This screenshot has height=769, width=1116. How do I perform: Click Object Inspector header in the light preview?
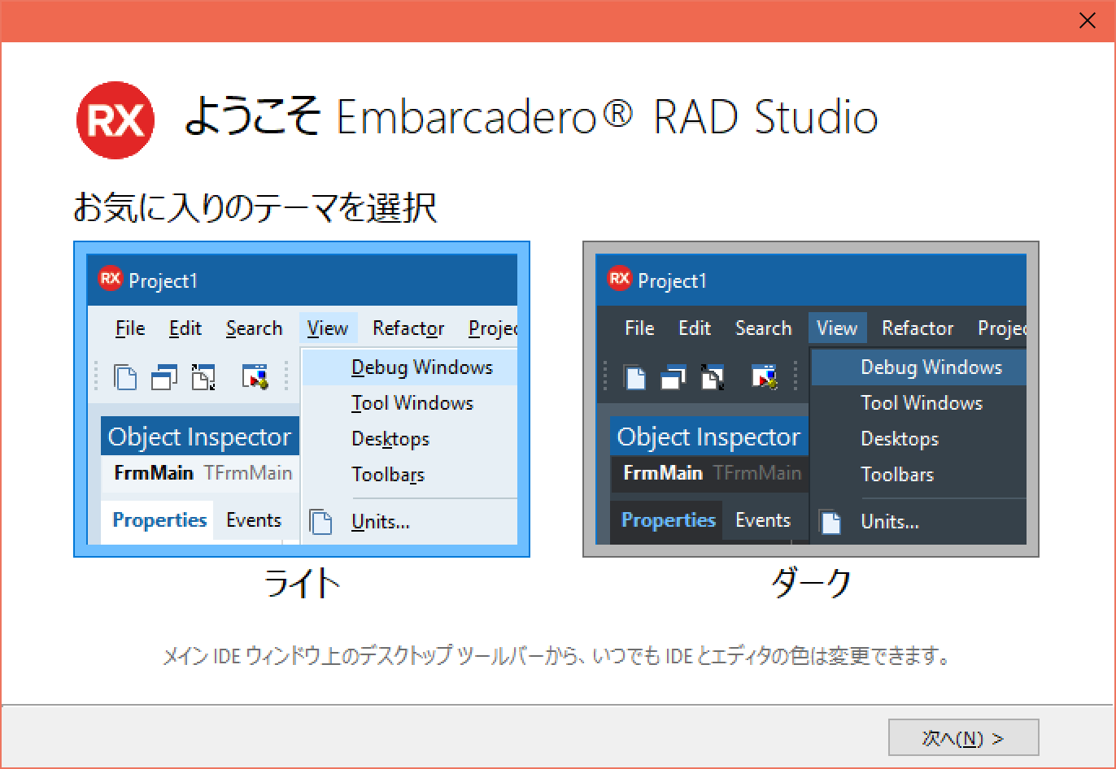(199, 437)
